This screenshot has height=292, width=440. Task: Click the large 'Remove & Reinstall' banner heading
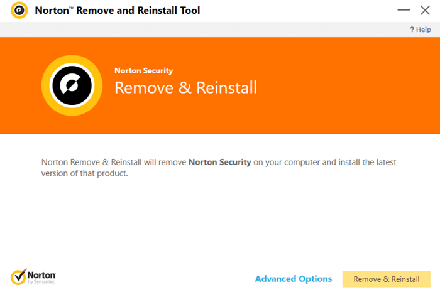[x=185, y=87]
